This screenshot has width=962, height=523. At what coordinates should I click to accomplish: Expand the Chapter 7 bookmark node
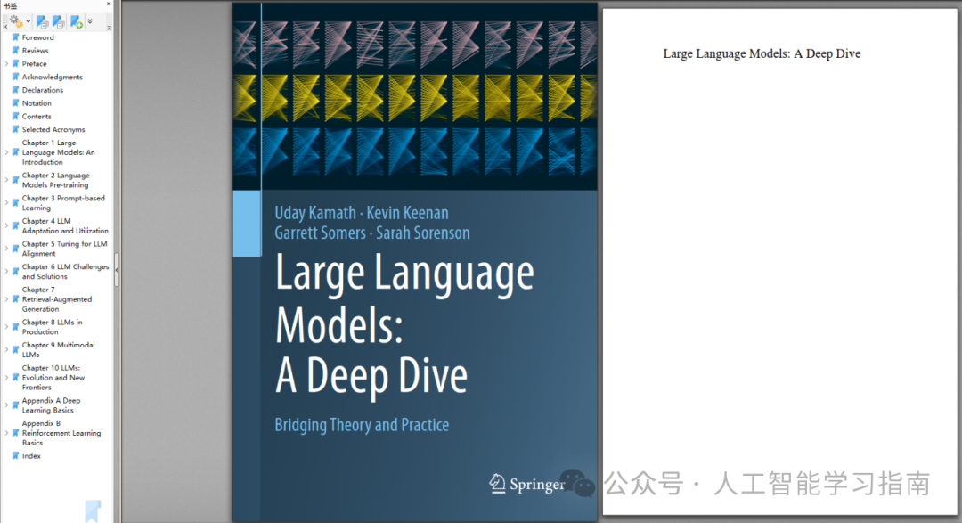7,299
